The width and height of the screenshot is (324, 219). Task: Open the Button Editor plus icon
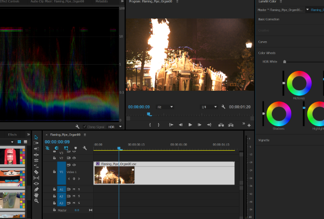click(249, 125)
